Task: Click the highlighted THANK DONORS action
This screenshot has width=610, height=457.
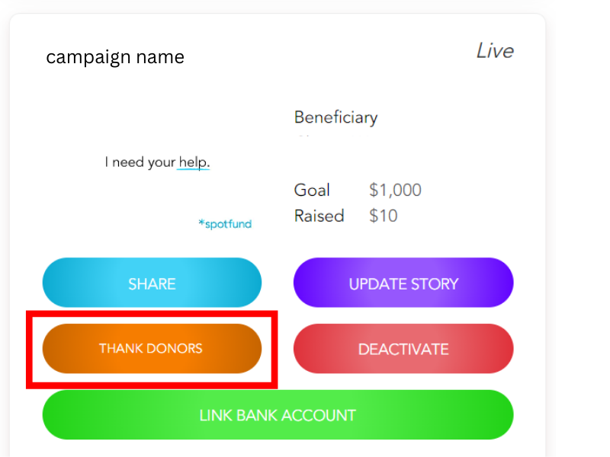Action: [150, 349]
